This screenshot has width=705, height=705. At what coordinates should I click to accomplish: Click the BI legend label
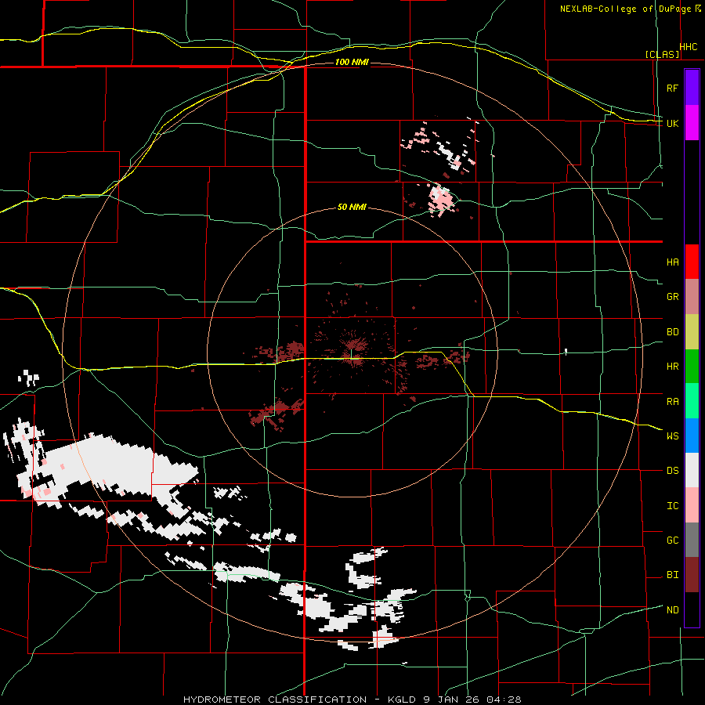click(672, 575)
